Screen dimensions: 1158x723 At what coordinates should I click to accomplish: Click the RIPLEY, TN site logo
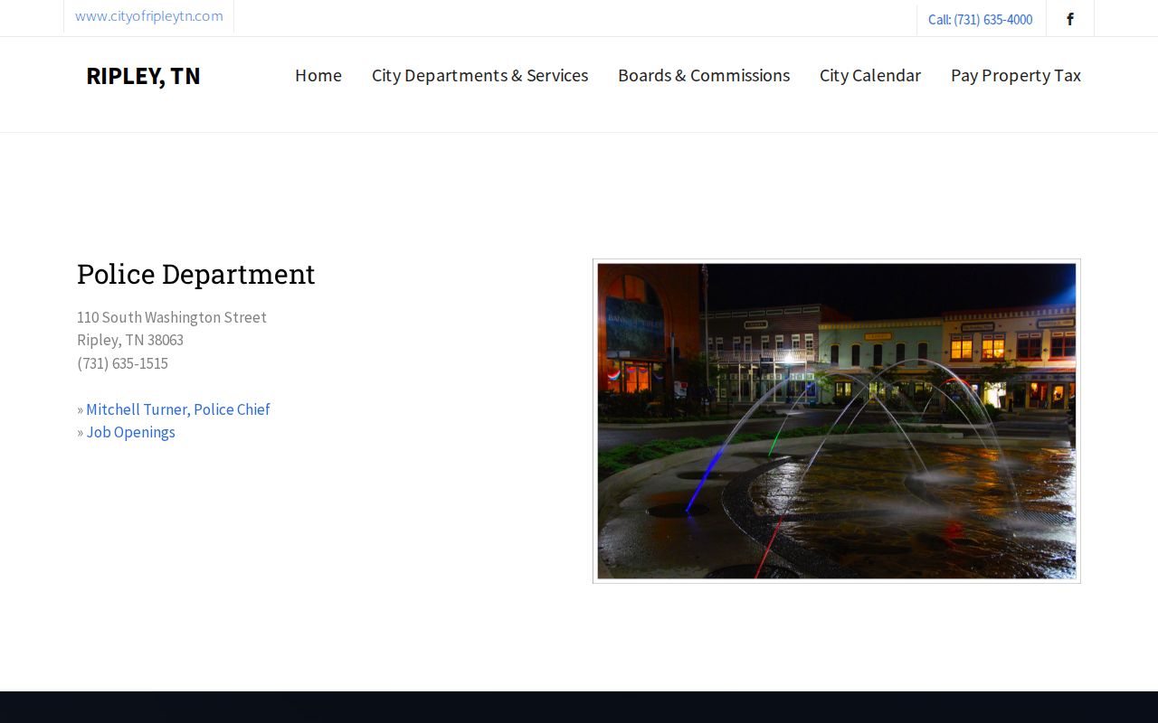143,76
